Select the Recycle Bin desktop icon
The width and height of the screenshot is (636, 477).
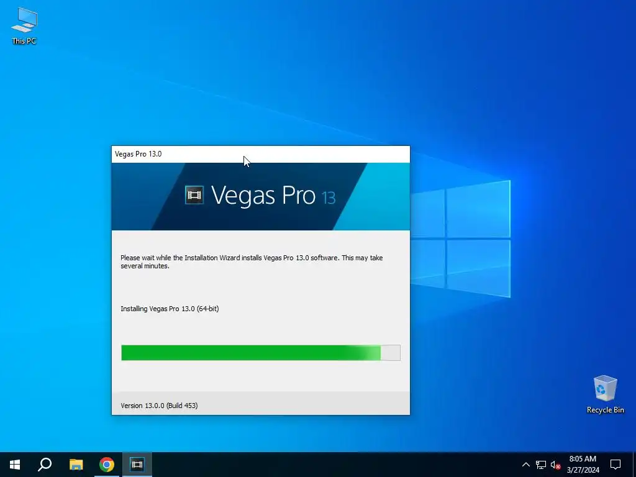click(605, 394)
